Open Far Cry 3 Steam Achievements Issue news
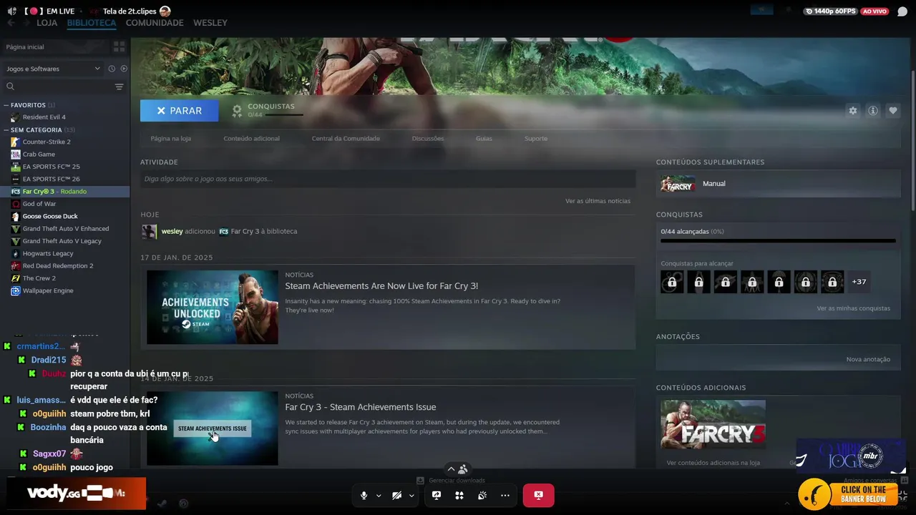The image size is (916, 515). coord(361,407)
